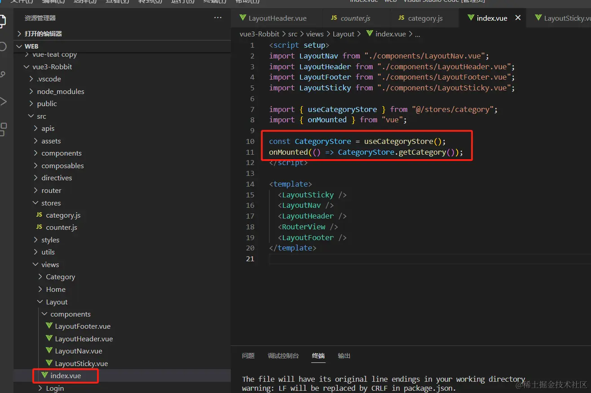Viewport: 591px width, 393px height.
Task: Click the empty line 21 in the editor
Action: click(430, 259)
